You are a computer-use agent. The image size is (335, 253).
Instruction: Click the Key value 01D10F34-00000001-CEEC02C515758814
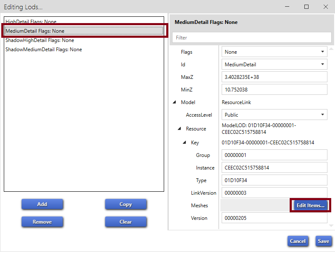pos(268,142)
